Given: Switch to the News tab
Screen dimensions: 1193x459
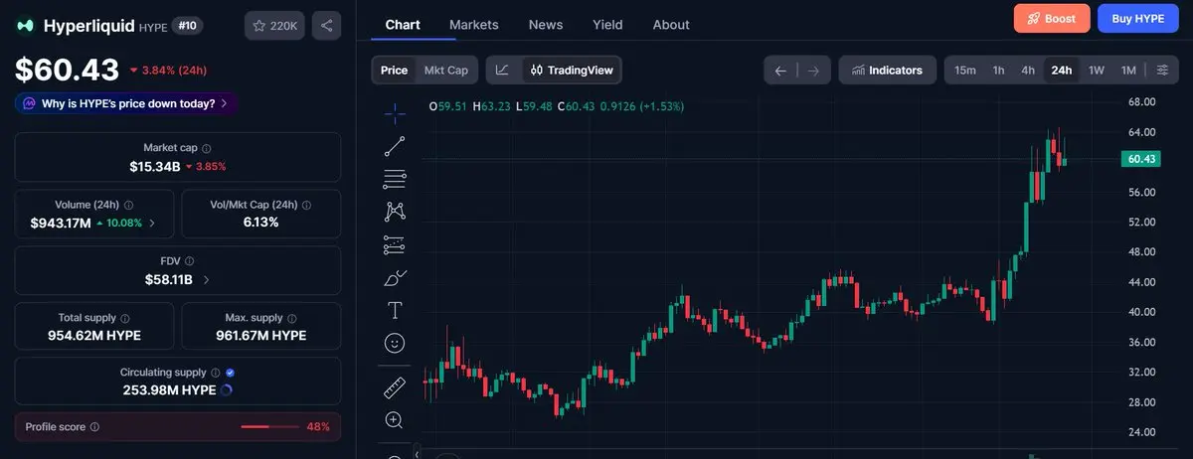Looking at the screenshot, I should 546,25.
